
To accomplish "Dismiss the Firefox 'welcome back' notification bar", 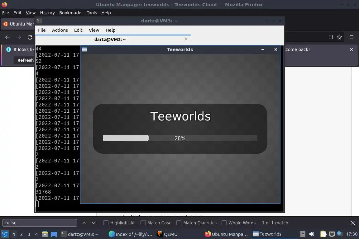I will pyautogui.click(x=352, y=49).
